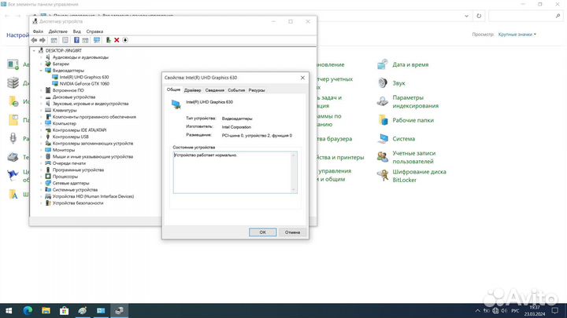Switch to the Драйвер tab
567x318 pixels.
(192, 90)
